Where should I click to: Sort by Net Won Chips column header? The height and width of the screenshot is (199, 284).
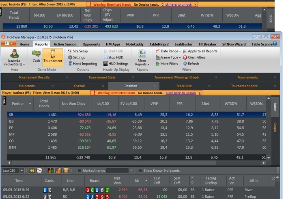coord(76,104)
